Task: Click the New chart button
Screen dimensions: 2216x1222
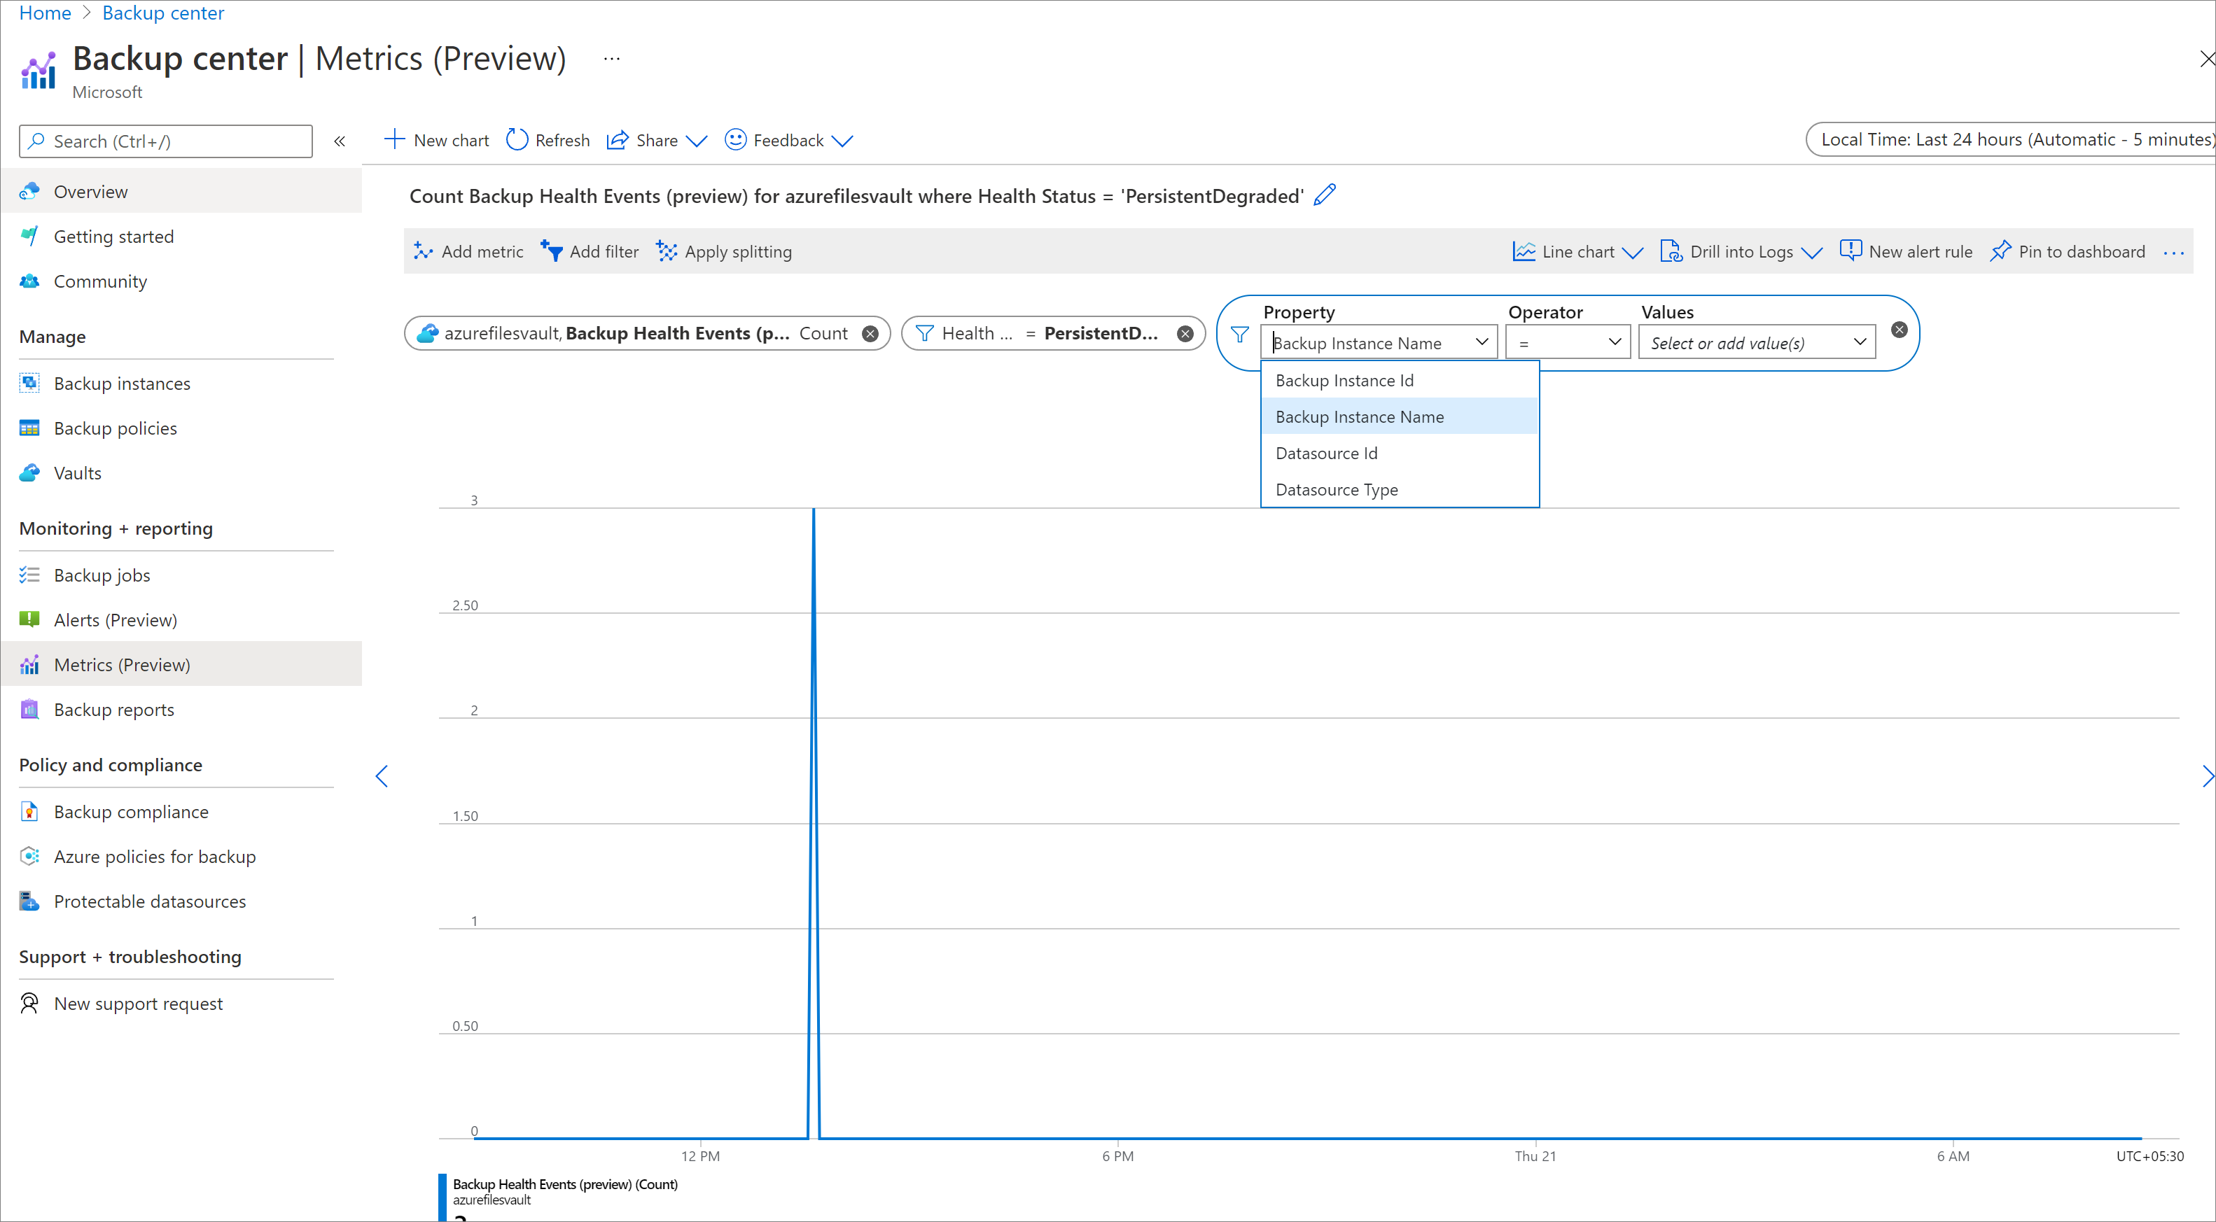Action: pyautogui.click(x=437, y=140)
